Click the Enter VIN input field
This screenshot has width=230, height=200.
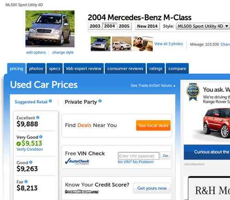[x=138, y=156]
